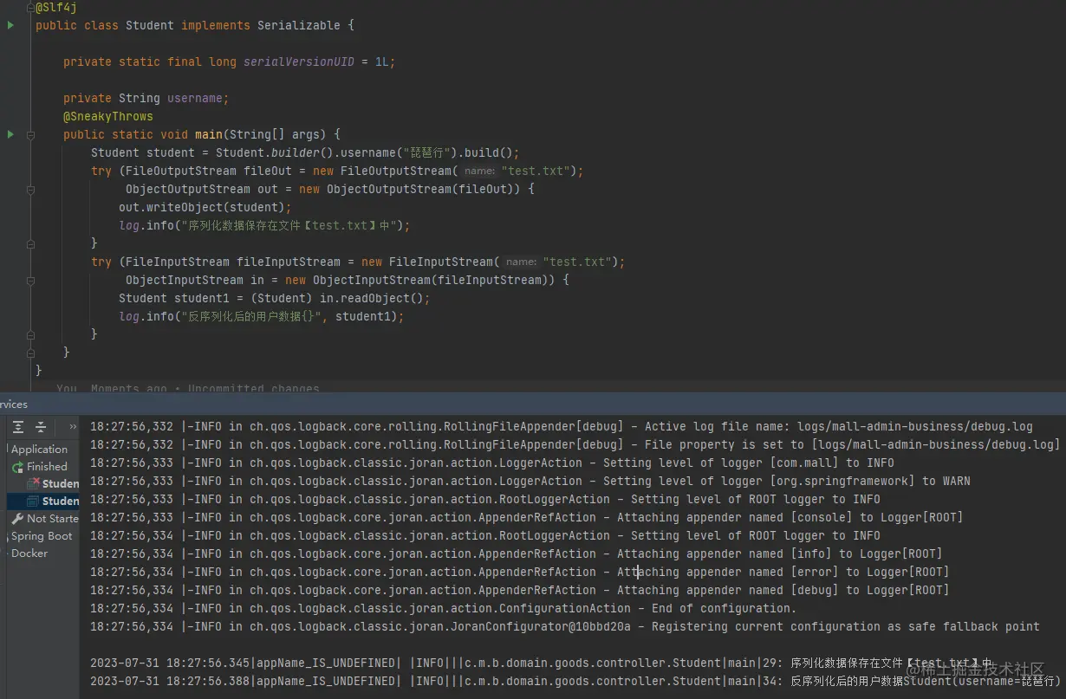
Task: Click the @Slf4j annotation
Action: click(x=56, y=7)
